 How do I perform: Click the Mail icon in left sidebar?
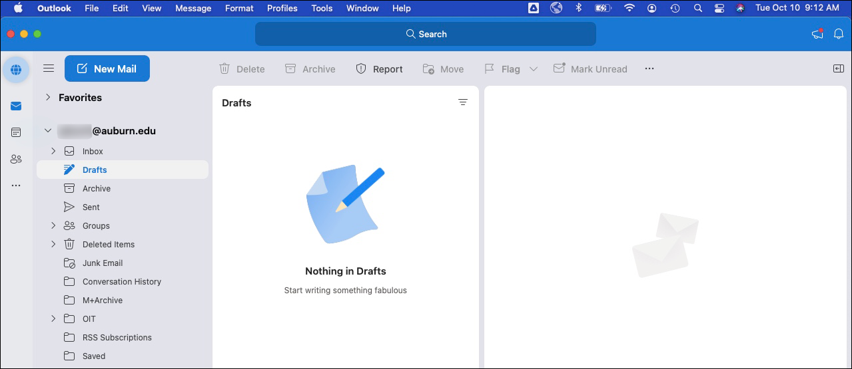click(16, 106)
